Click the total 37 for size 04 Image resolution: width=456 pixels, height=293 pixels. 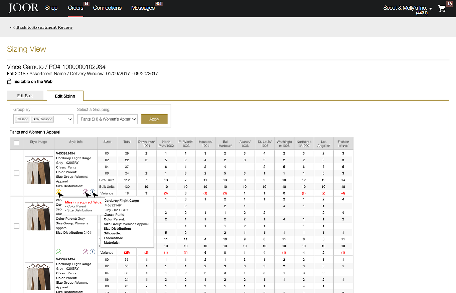127,167
